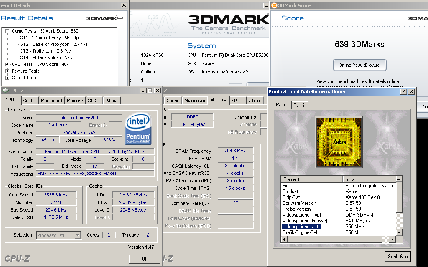Close the Result Details window
The height and width of the screenshot is (267, 428).
tap(124, 5)
